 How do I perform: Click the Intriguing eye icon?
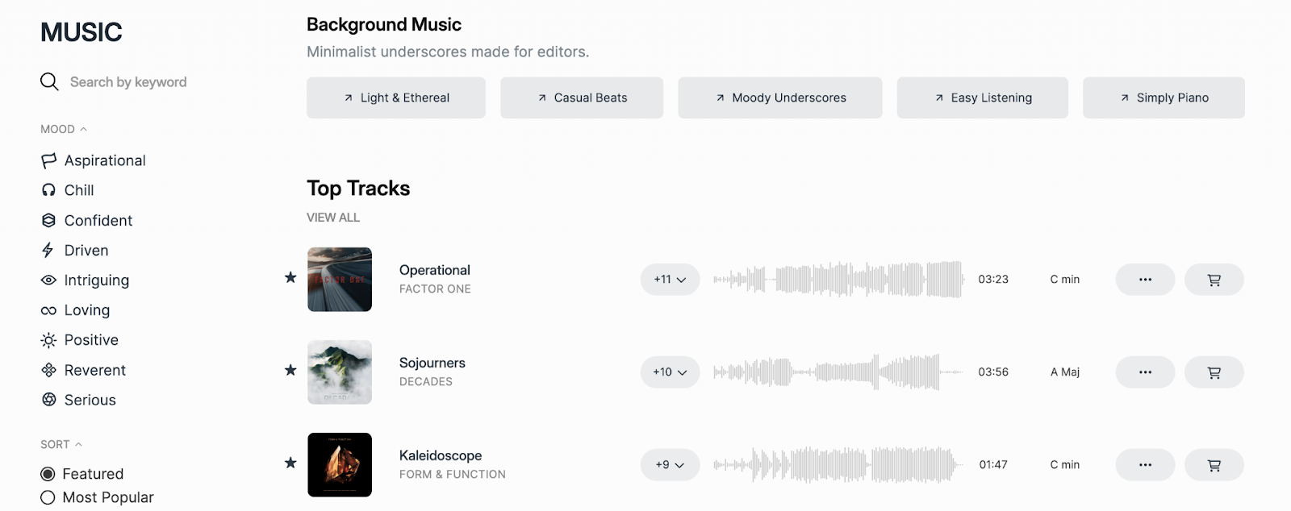click(x=49, y=280)
